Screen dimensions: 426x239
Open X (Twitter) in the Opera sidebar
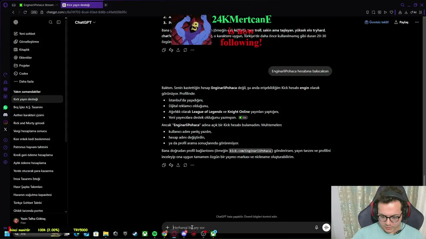pyautogui.click(x=5, y=129)
